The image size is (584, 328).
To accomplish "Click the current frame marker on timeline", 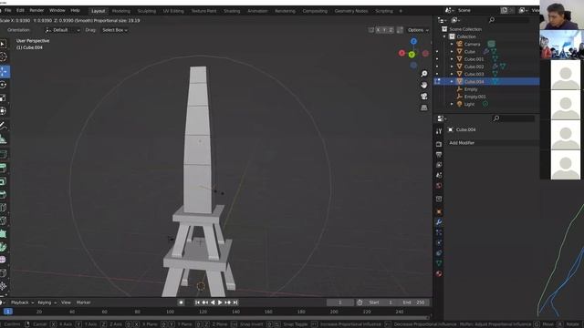I will [8, 312].
